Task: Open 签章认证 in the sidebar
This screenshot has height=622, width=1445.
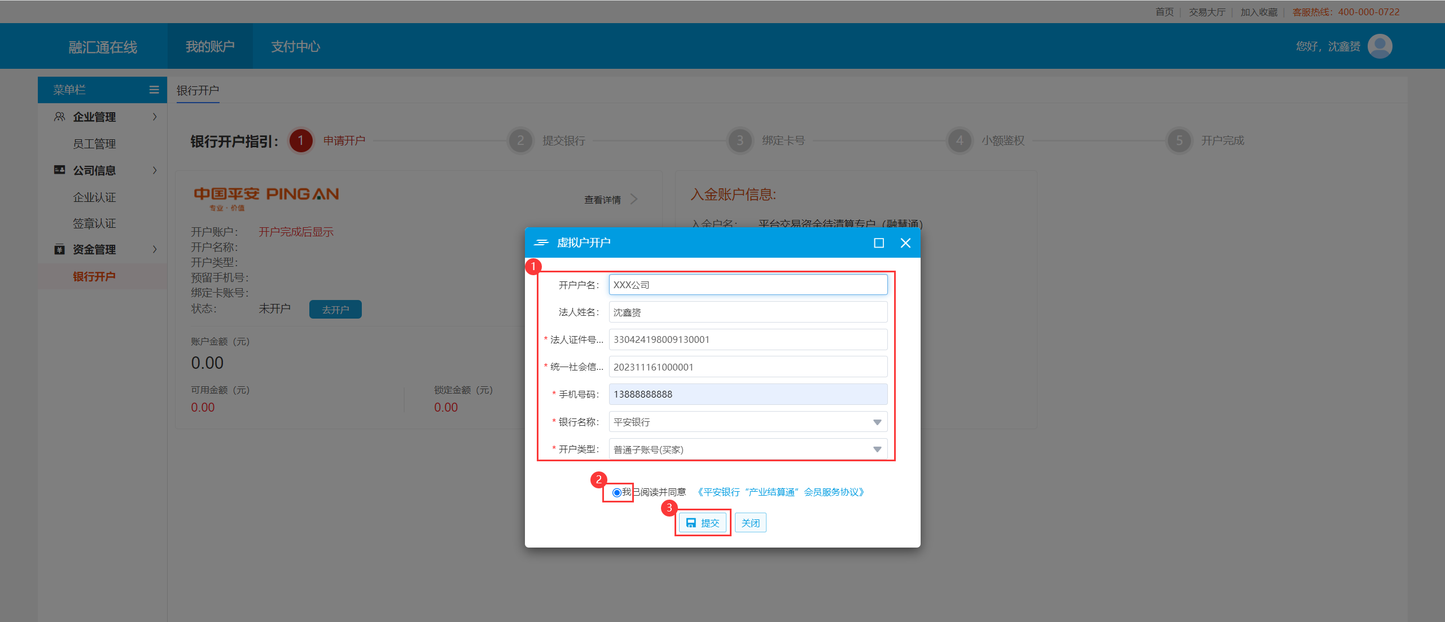Action: [x=94, y=223]
